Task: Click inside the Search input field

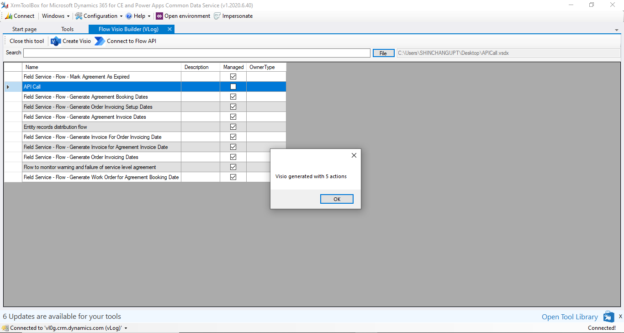Action: 196,53
